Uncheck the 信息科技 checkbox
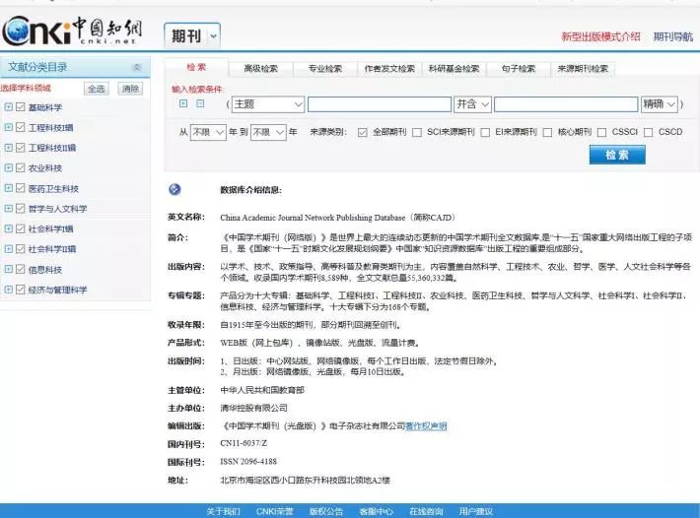The height and width of the screenshot is (518, 700). pyautogui.click(x=20, y=269)
